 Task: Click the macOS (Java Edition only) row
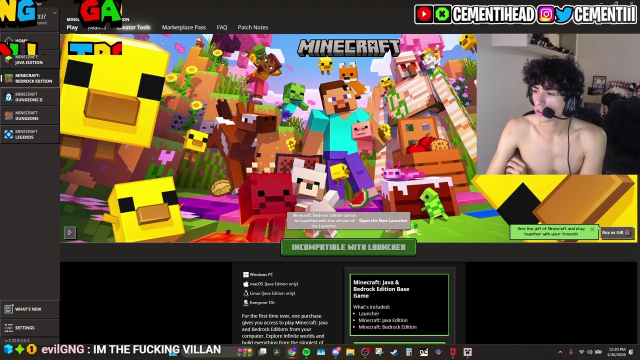pos(270,284)
